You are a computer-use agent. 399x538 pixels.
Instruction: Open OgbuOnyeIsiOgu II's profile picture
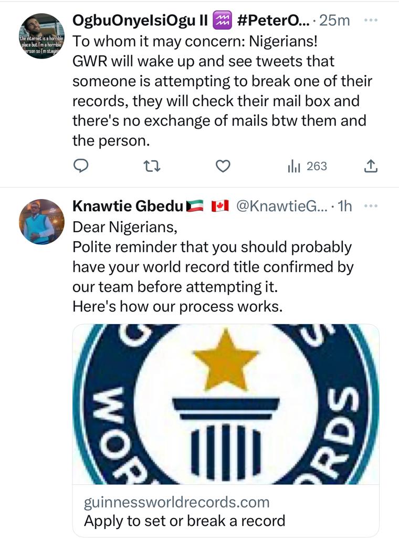coord(42,36)
